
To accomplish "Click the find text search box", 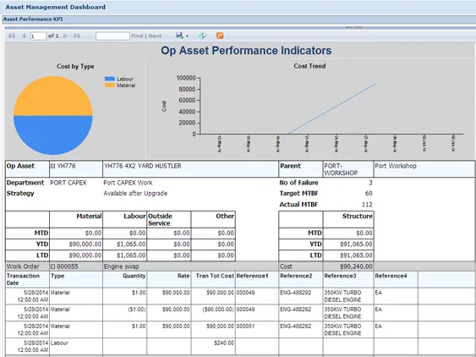I will (112, 36).
